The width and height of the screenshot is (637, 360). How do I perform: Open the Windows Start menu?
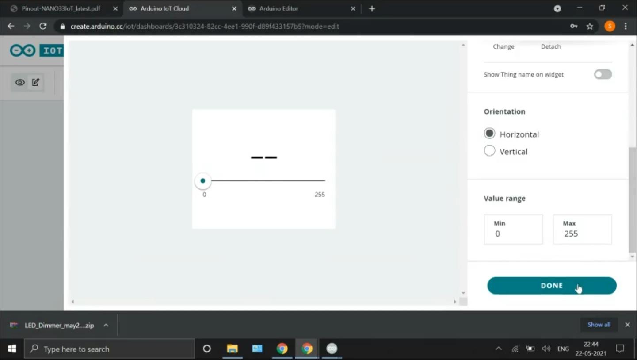12,349
